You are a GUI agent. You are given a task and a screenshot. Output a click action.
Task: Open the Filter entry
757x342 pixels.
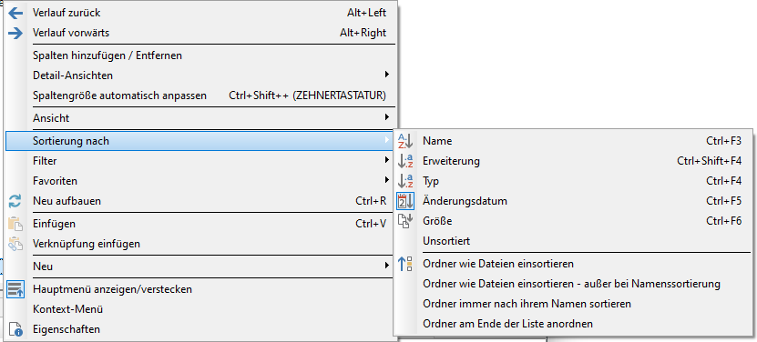(200, 161)
